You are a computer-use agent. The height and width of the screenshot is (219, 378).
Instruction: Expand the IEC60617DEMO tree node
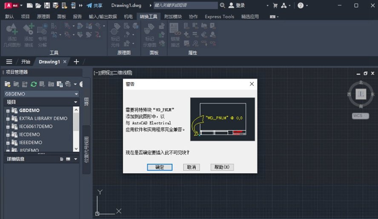tap(8, 127)
